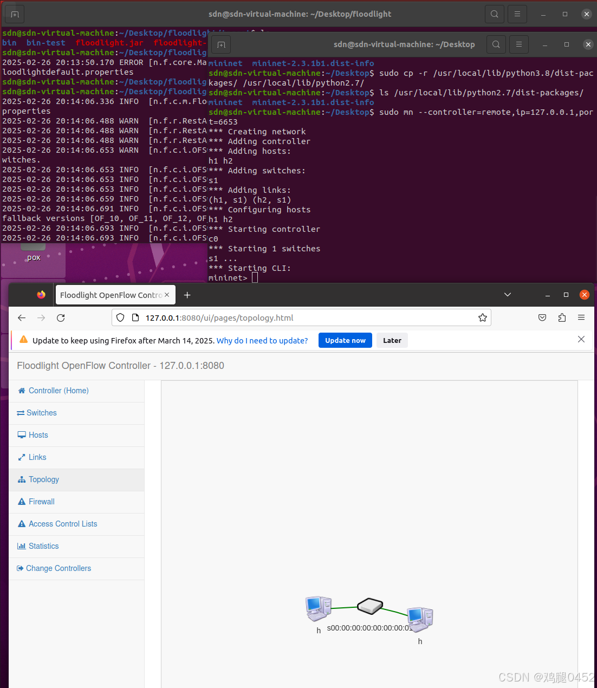Open the Firefox extensions puzzle icon
This screenshot has height=688, width=597.
[x=562, y=318]
